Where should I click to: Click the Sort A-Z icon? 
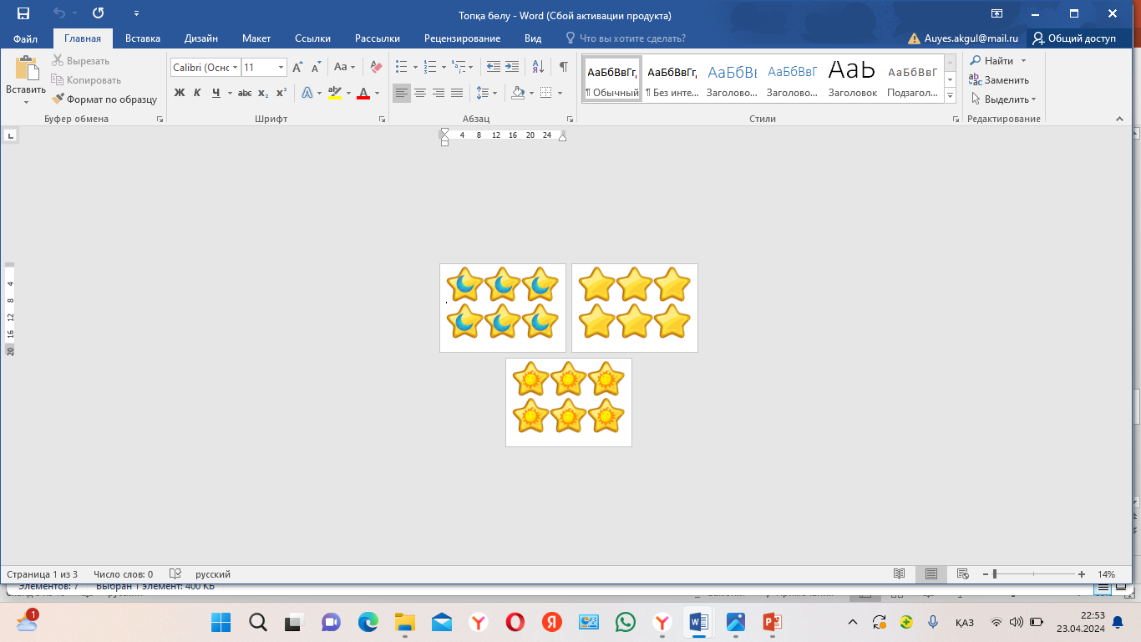[x=538, y=67]
